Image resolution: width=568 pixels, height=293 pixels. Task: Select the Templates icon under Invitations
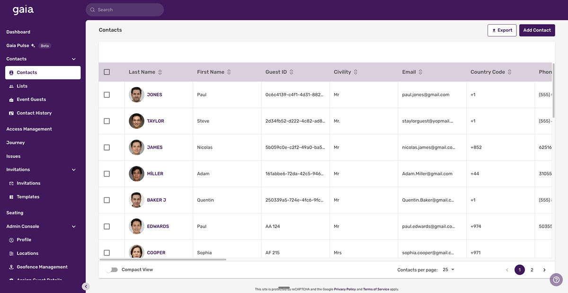click(11, 196)
